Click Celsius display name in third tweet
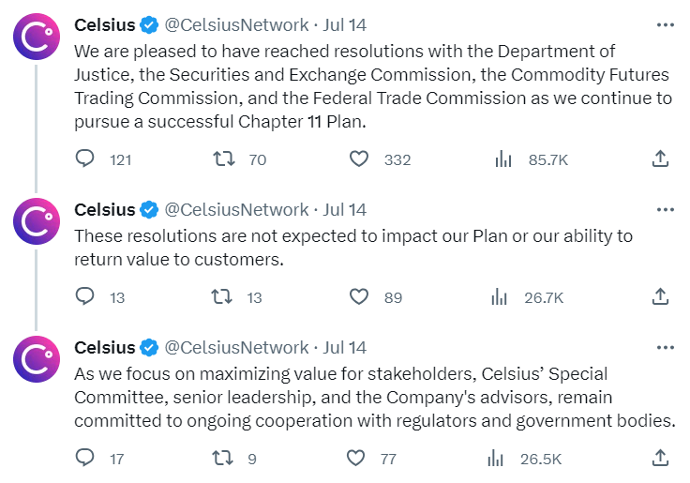This screenshot has width=690, height=483. click(104, 347)
